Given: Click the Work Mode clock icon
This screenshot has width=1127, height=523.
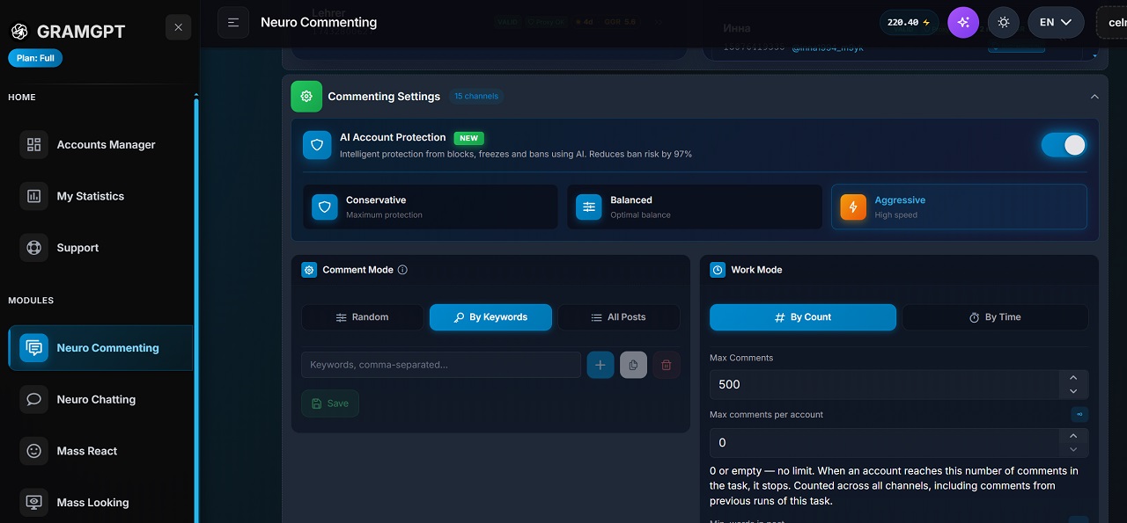Looking at the screenshot, I should 718,270.
